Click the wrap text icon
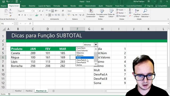Image resolution: width=170 pixels, height=96 pixels. 63,11
